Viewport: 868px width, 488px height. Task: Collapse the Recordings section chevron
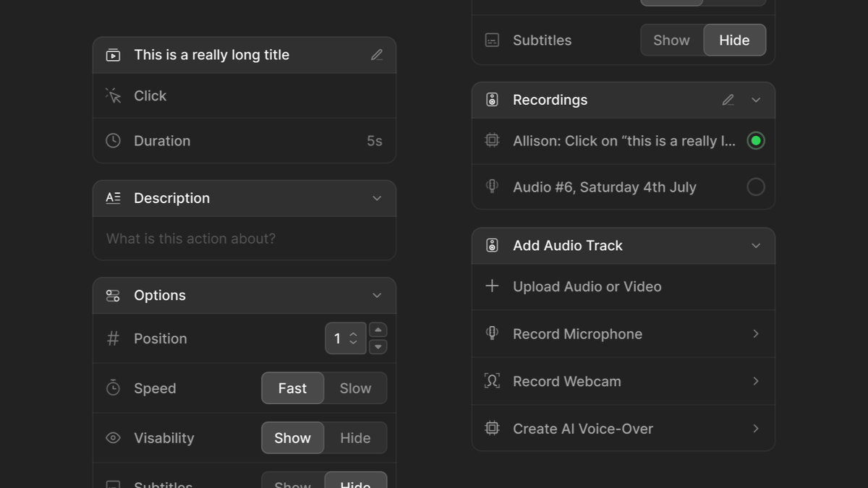click(x=756, y=100)
